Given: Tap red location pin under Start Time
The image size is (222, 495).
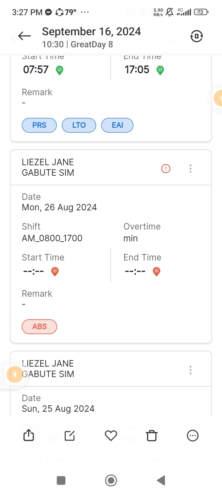Looking at the screenshot, I should [55, 272].
